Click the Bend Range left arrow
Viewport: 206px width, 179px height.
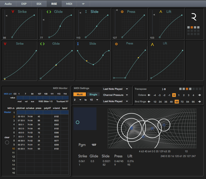pyautogui.click(x=149, y=102)
